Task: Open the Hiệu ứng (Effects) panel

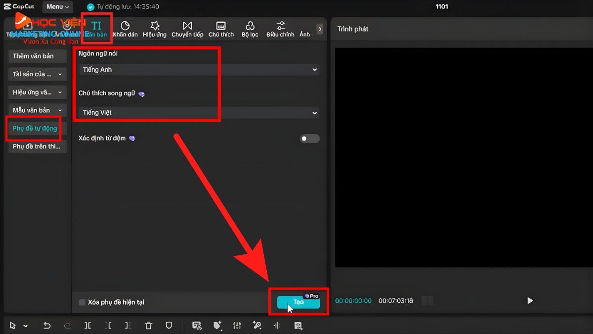Action: [x=154, y=29]
